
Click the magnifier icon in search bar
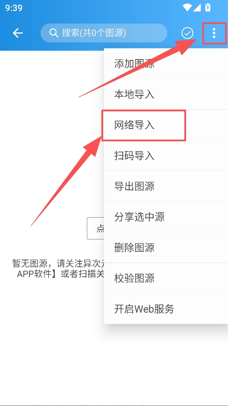click(x=53, y=33)
